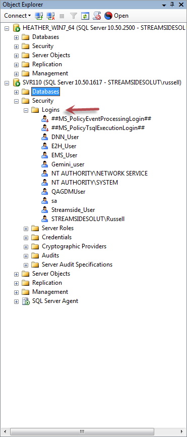Toggle the Object Explorer auto-hide pin
187x437 pixels.
(x=173, y=5)
